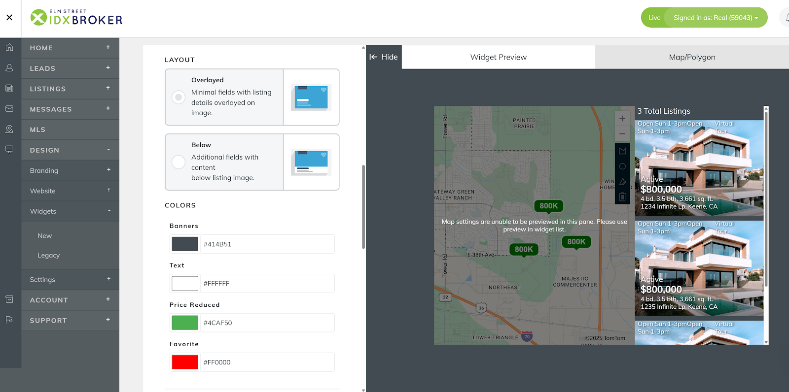The image size is (789, 392).
Task: Click the MLS map pin icon
Action: click(x=9, y=129)
